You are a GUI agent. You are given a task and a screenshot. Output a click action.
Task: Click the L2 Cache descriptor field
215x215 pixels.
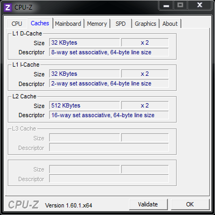pyautogui.click(x=109, y=115)
